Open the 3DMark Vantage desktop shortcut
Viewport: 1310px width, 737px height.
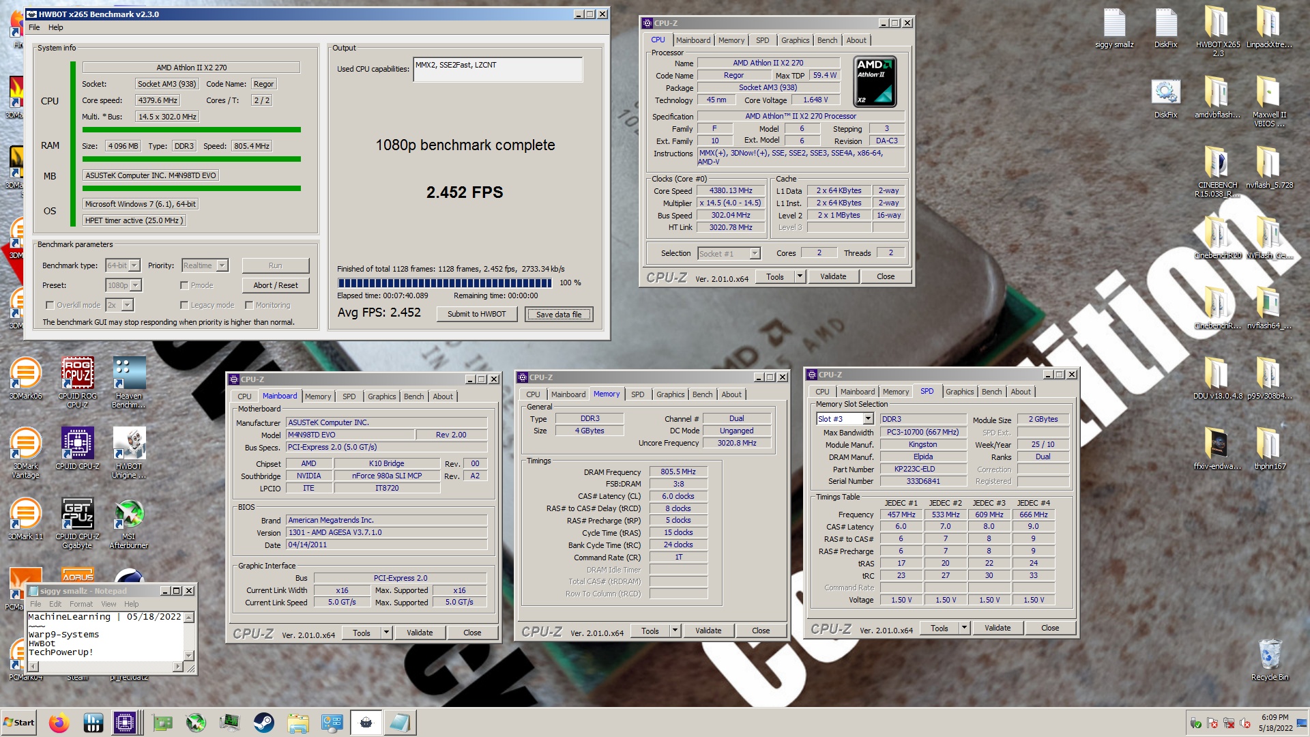click(x=25, y=452)
